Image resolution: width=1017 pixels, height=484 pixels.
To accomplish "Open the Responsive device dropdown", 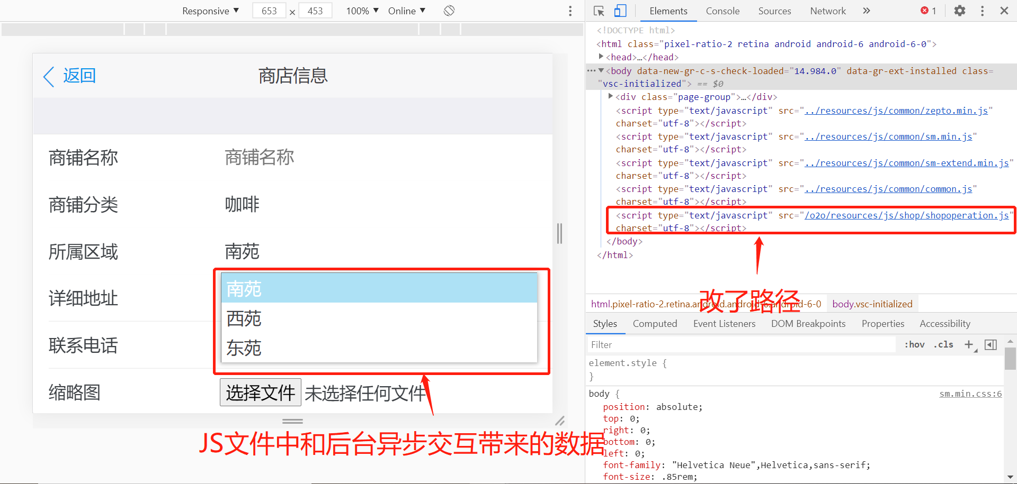I will point(210,11).
